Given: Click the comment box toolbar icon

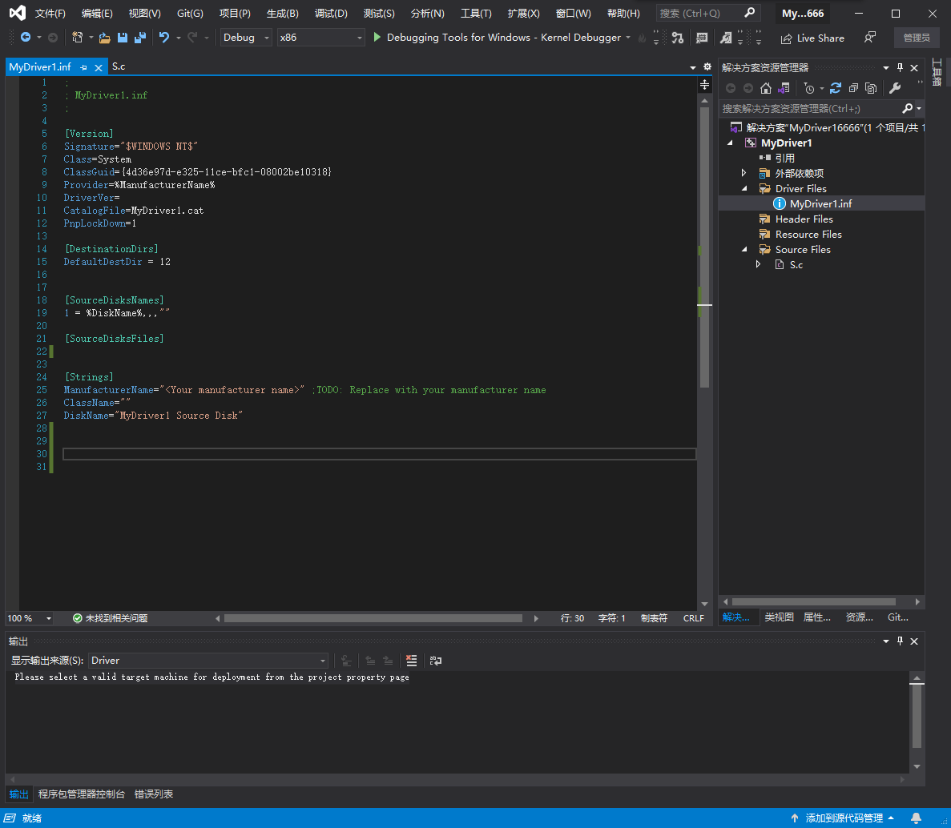Looking at the screenshot, I should point(702,38).
